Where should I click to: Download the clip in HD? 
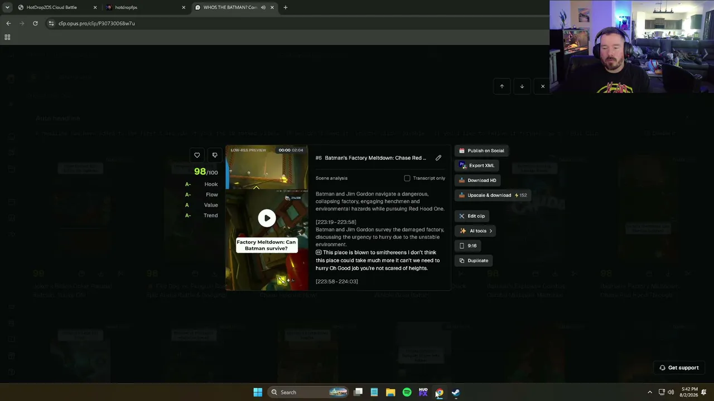tap(477, 180)
